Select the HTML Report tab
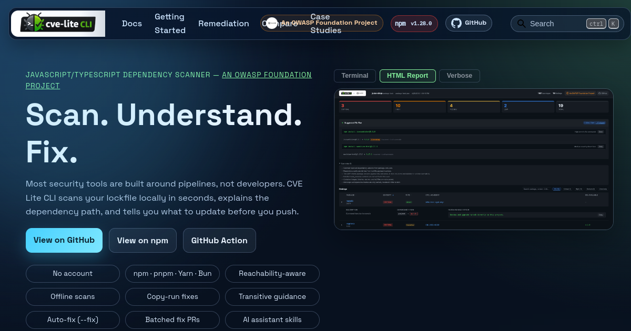Screen dimensions: 631x331 point(408,76)
